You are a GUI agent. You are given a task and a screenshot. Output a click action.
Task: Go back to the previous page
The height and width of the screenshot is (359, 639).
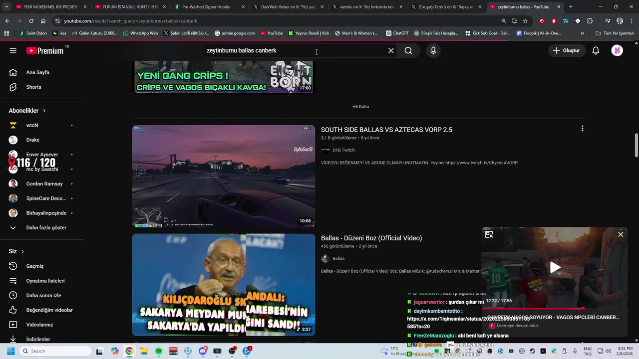point(7,21)
